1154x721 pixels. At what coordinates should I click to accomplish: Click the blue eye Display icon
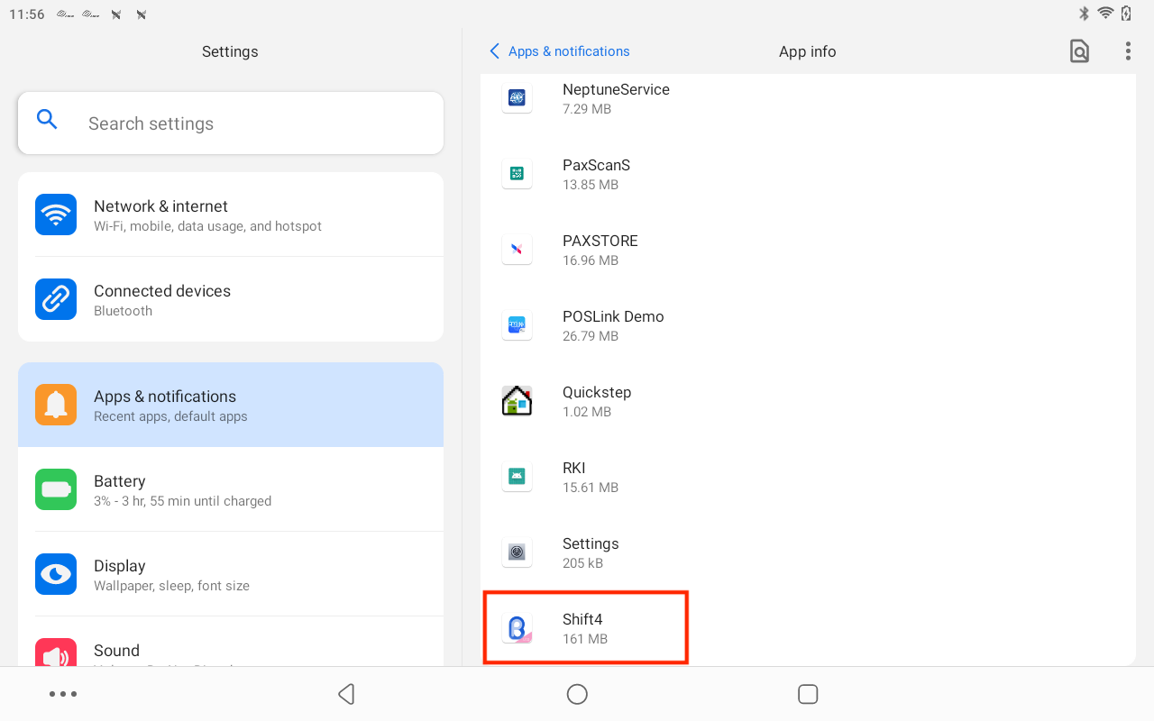coord(56,574)
